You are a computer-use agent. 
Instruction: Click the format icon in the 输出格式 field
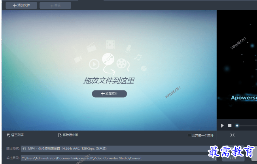coord(24,149)
